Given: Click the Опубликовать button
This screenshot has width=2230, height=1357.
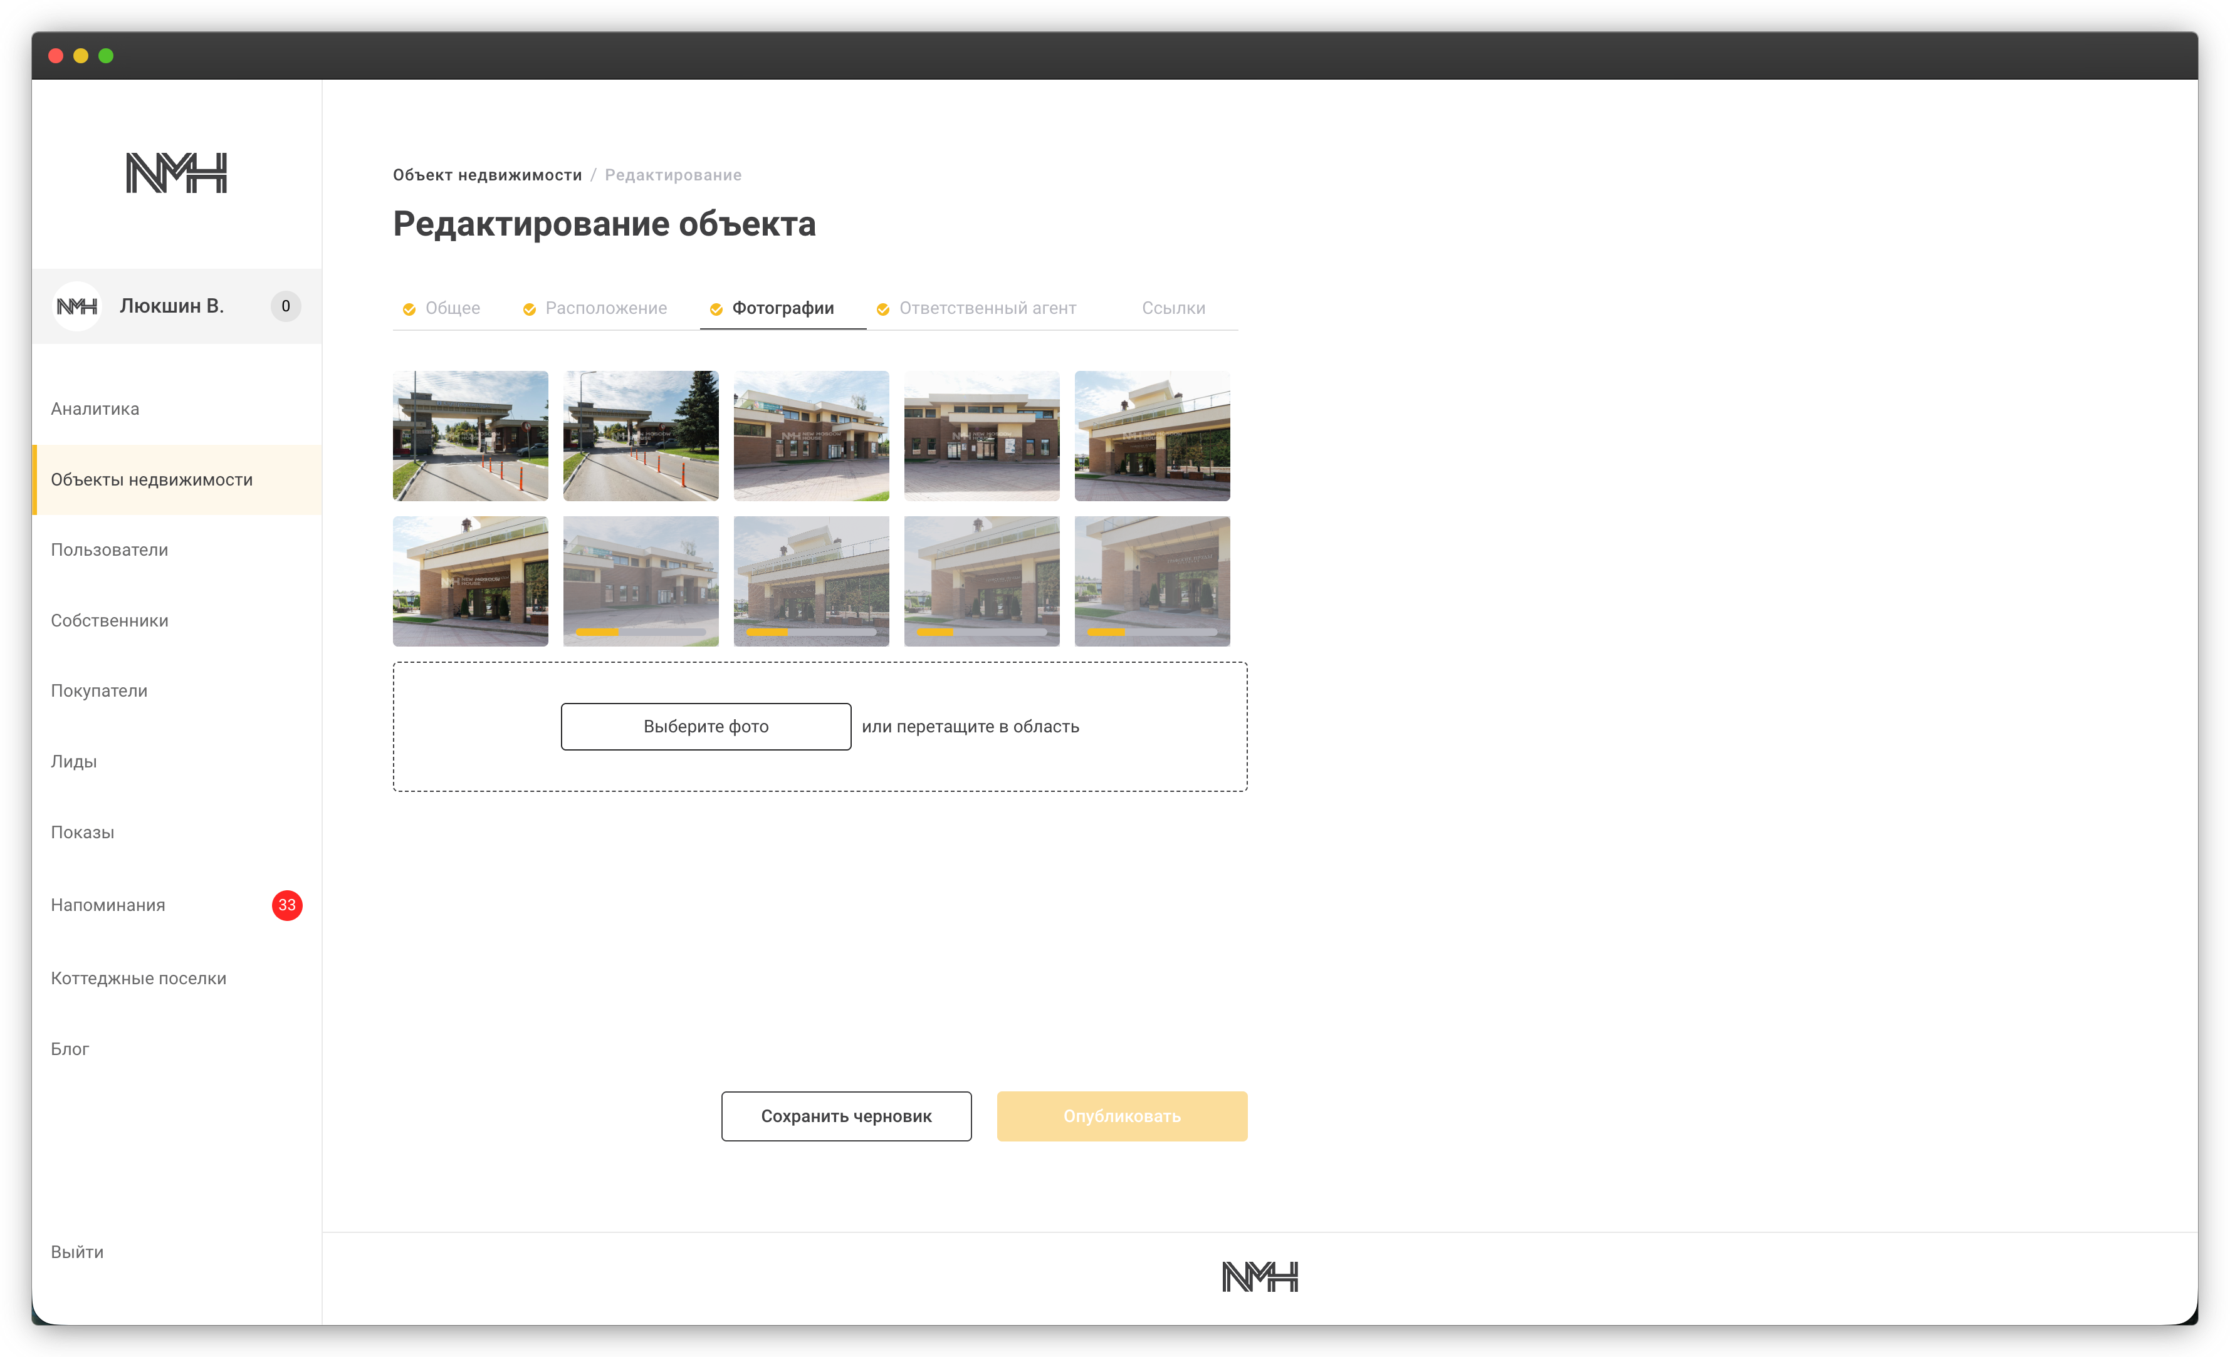Looking at the screenshot, I should click(1121, 1116).
